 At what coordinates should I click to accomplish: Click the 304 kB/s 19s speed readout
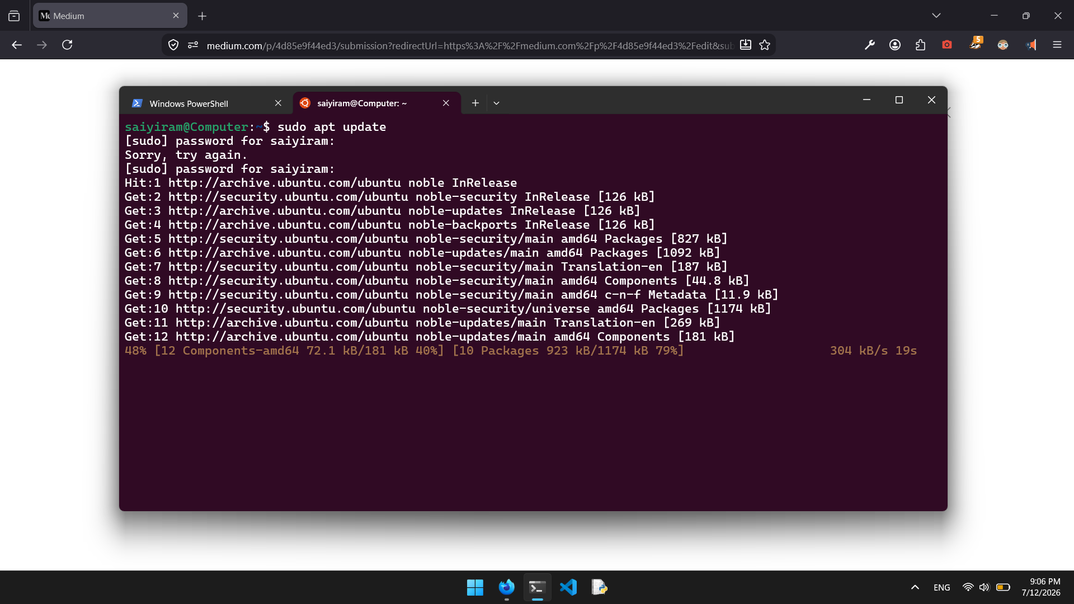pos(873,351)
